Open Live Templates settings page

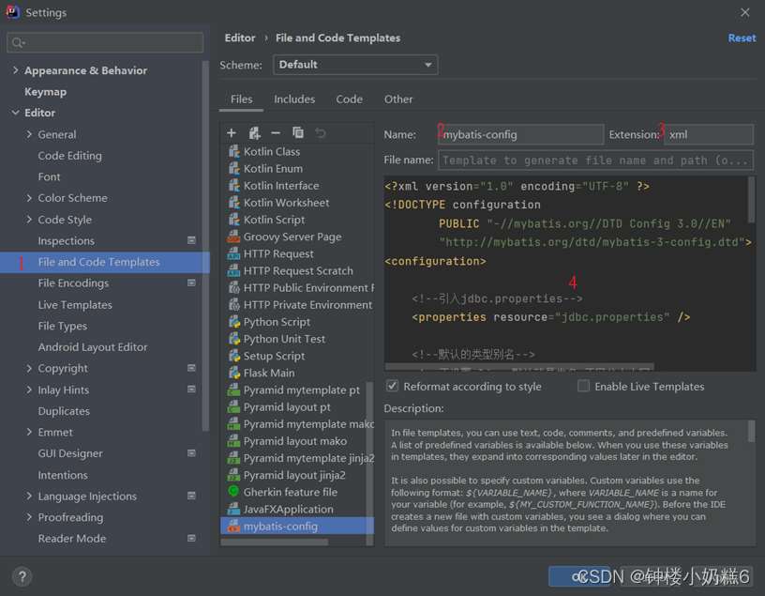click(75, 304)
